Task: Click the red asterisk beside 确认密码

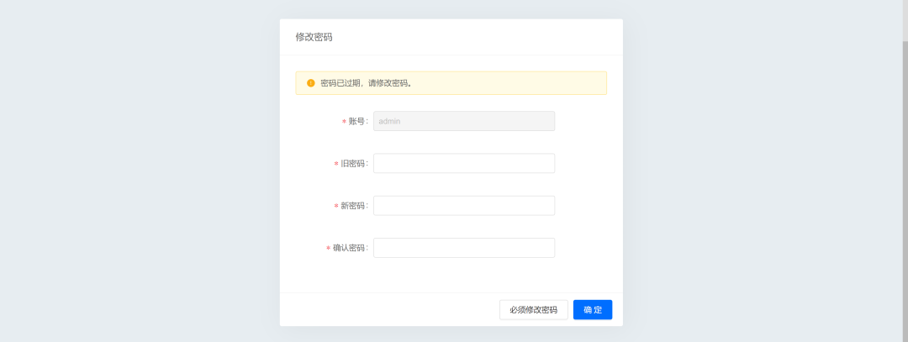Action: (329, 249)
